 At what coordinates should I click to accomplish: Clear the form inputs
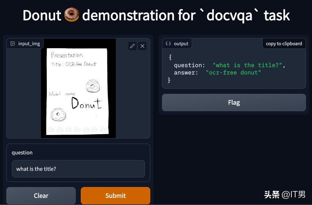coord(41,196)
